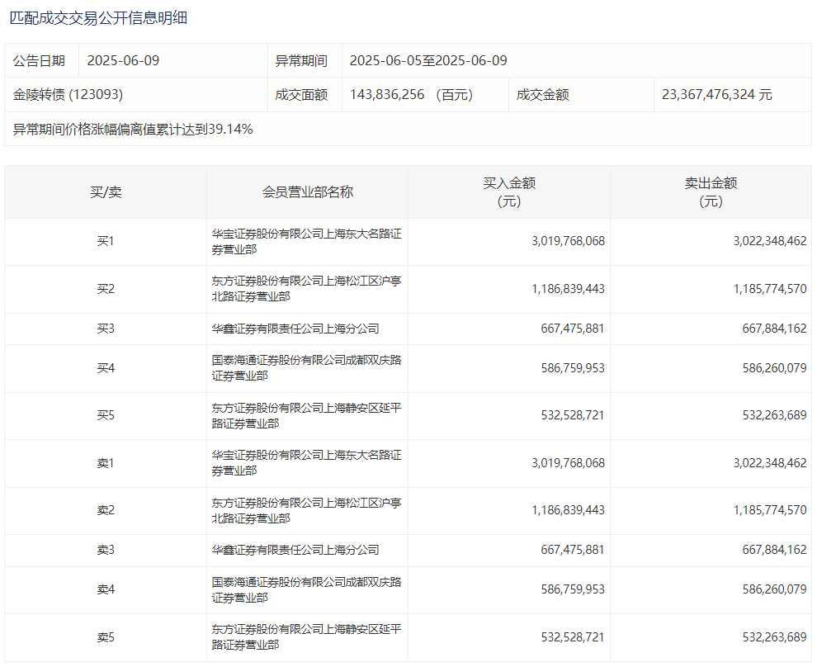Select the 公告日期 value 2025-06-09
The width and height of the screenshot is (817, 667).
[x=121, y=61]
